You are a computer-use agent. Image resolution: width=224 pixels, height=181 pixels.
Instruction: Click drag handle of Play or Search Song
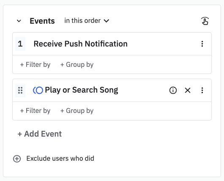tap(20, 90)
